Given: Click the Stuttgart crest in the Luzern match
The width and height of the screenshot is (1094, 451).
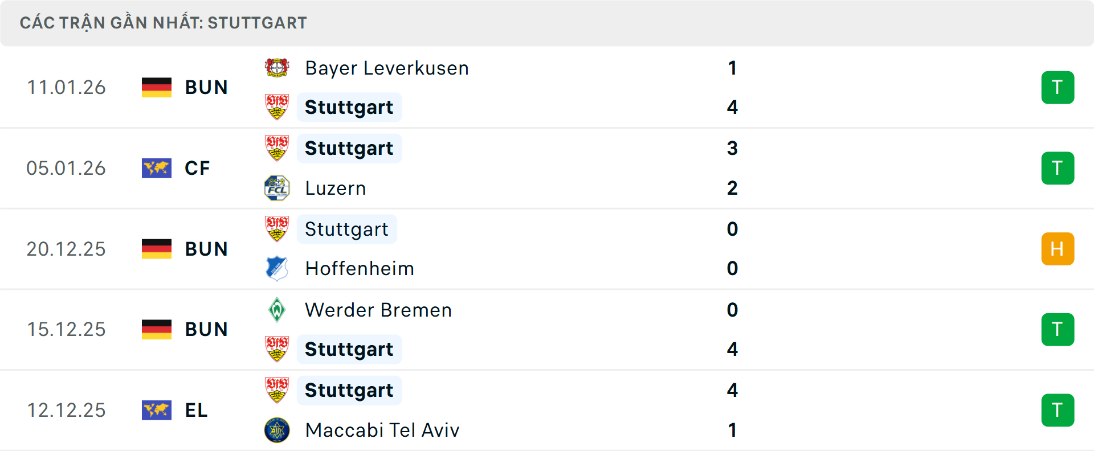Looking at the screenshot, I should (277, 148).
